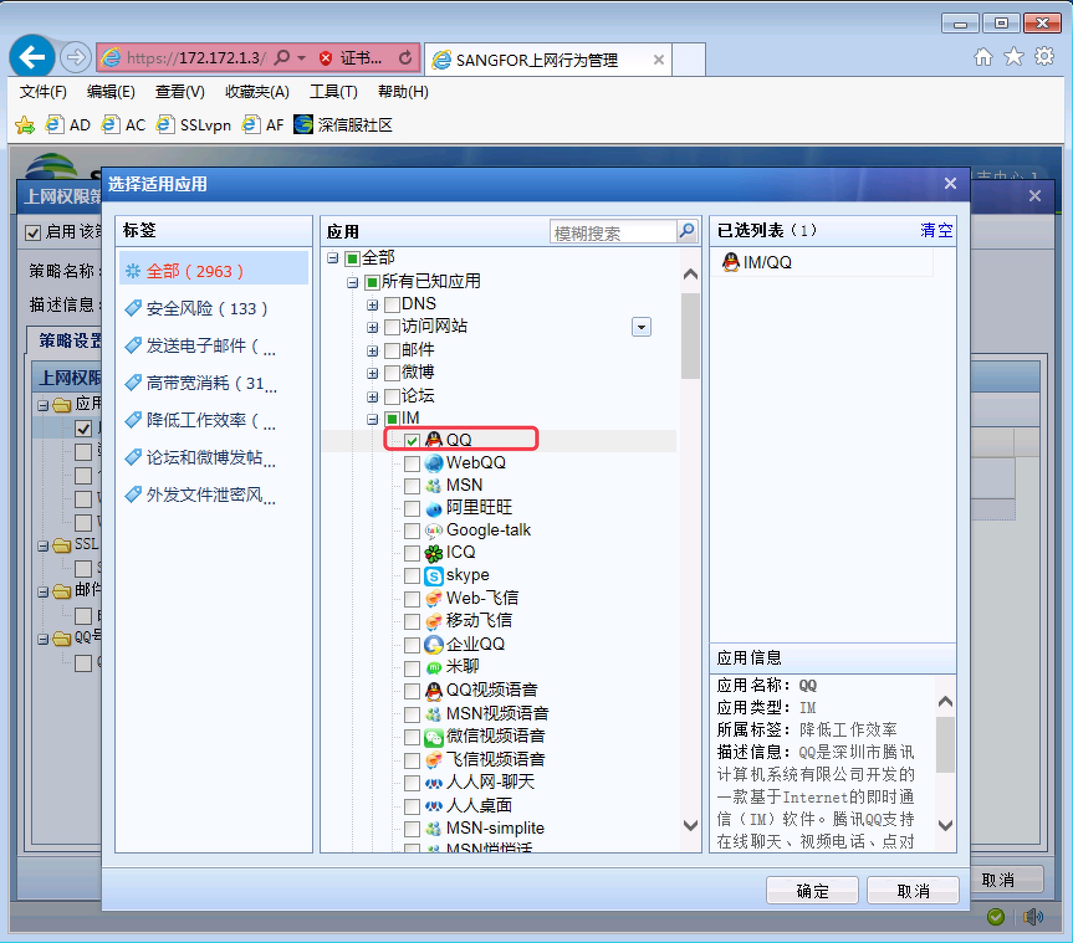Click the QQ penguin icon in selected list
This screenshot has width=1073, height=943.
731,262
